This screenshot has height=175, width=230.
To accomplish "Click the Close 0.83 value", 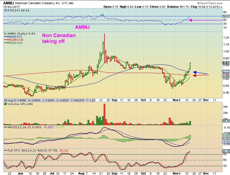I will pos(158,7).
